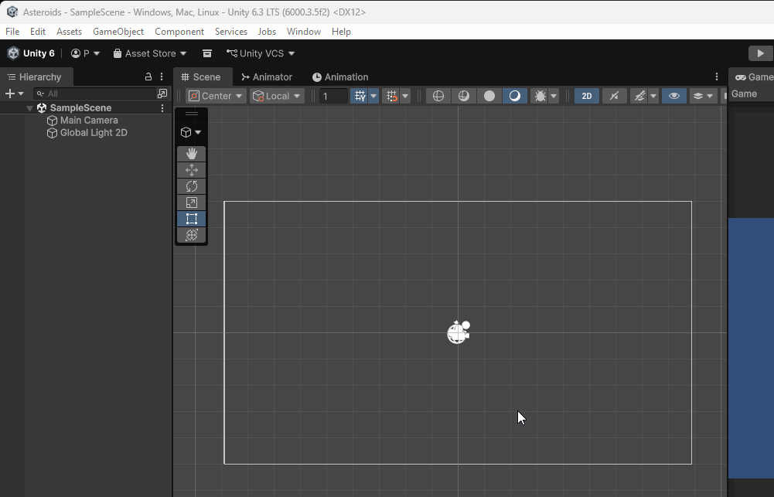Open the Asset Store dropdown
The height and width of the screenshot is (497, 774).
pos(150,53)
